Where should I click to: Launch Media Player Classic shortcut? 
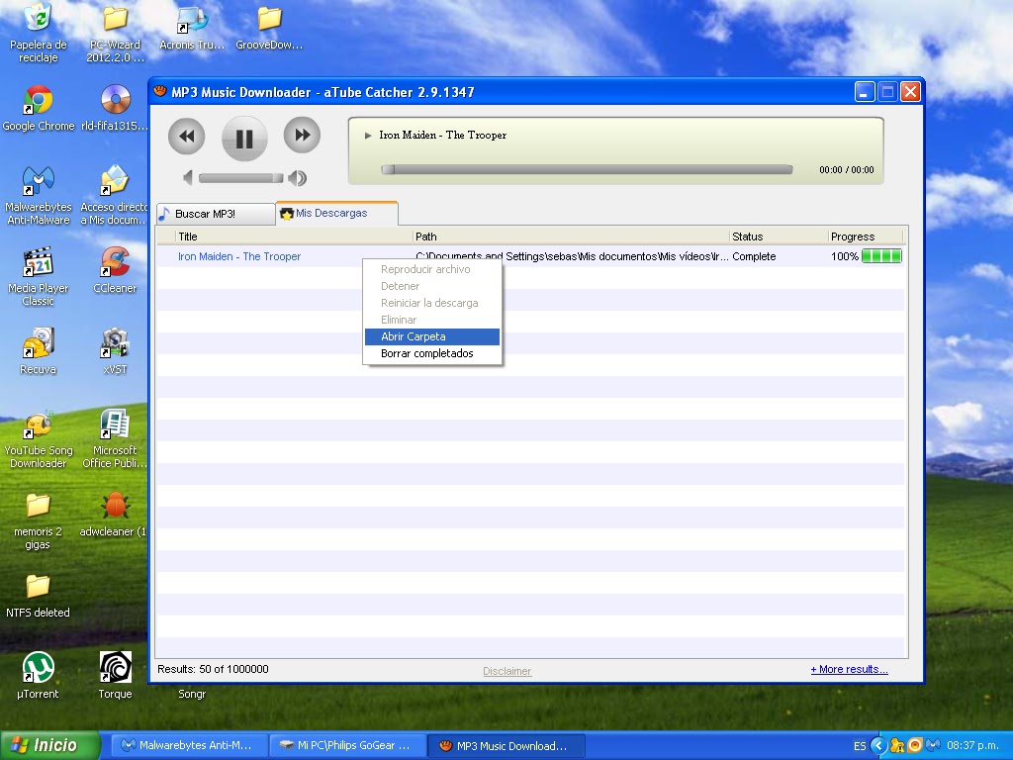click(x=39, y=277)
